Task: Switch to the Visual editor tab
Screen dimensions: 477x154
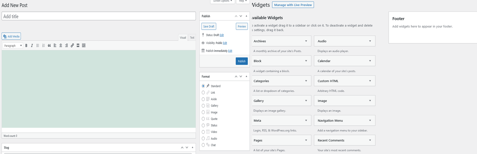Action: click(183, 38)
